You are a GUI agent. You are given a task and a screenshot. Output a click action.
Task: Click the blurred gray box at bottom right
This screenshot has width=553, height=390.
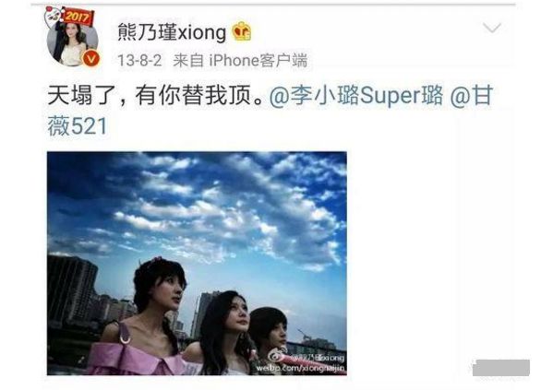pyautogui.click(x=501, y=368)
